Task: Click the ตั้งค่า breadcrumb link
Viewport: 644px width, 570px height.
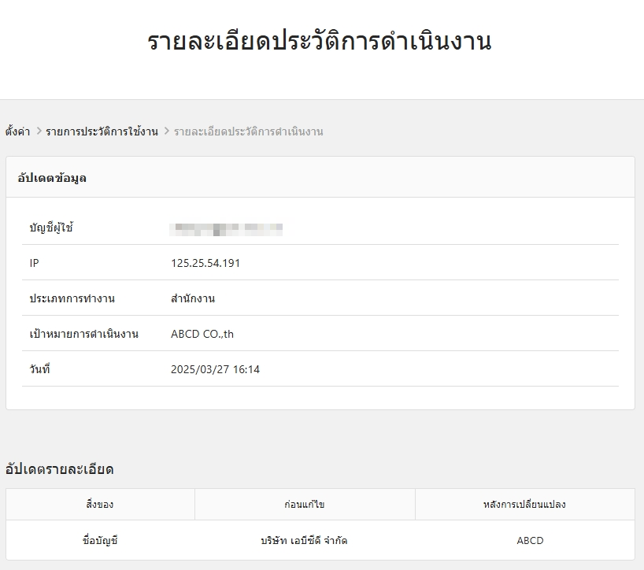Action: pos(17,131)
